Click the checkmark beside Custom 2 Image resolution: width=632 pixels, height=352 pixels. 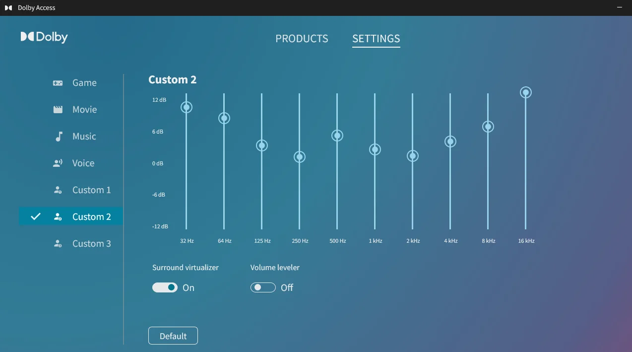pyautogui.click(x=36, y=216)
